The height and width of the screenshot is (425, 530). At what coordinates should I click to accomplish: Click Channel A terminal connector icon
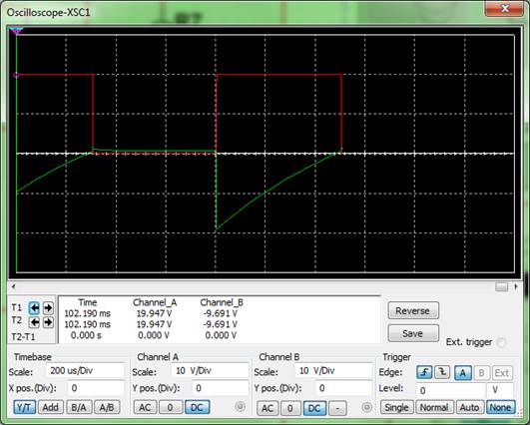pyautogui.click(x=240, y=406)
